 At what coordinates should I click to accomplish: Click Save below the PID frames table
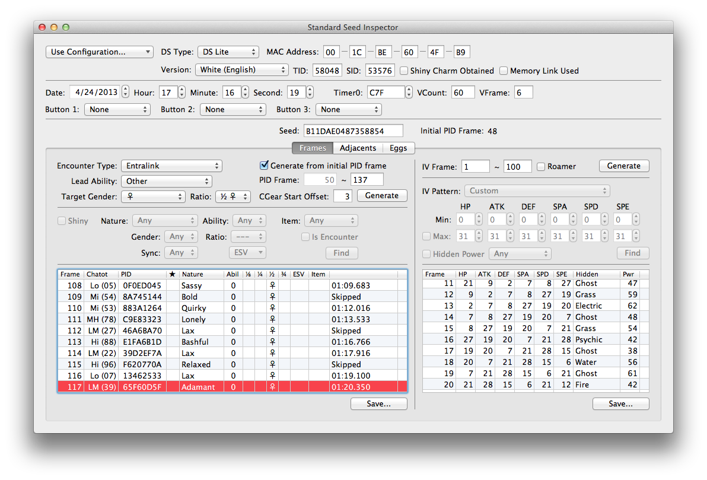click(379, 404)
